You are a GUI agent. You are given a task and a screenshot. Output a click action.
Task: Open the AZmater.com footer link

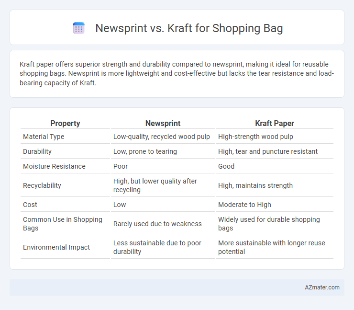point(322,287)
